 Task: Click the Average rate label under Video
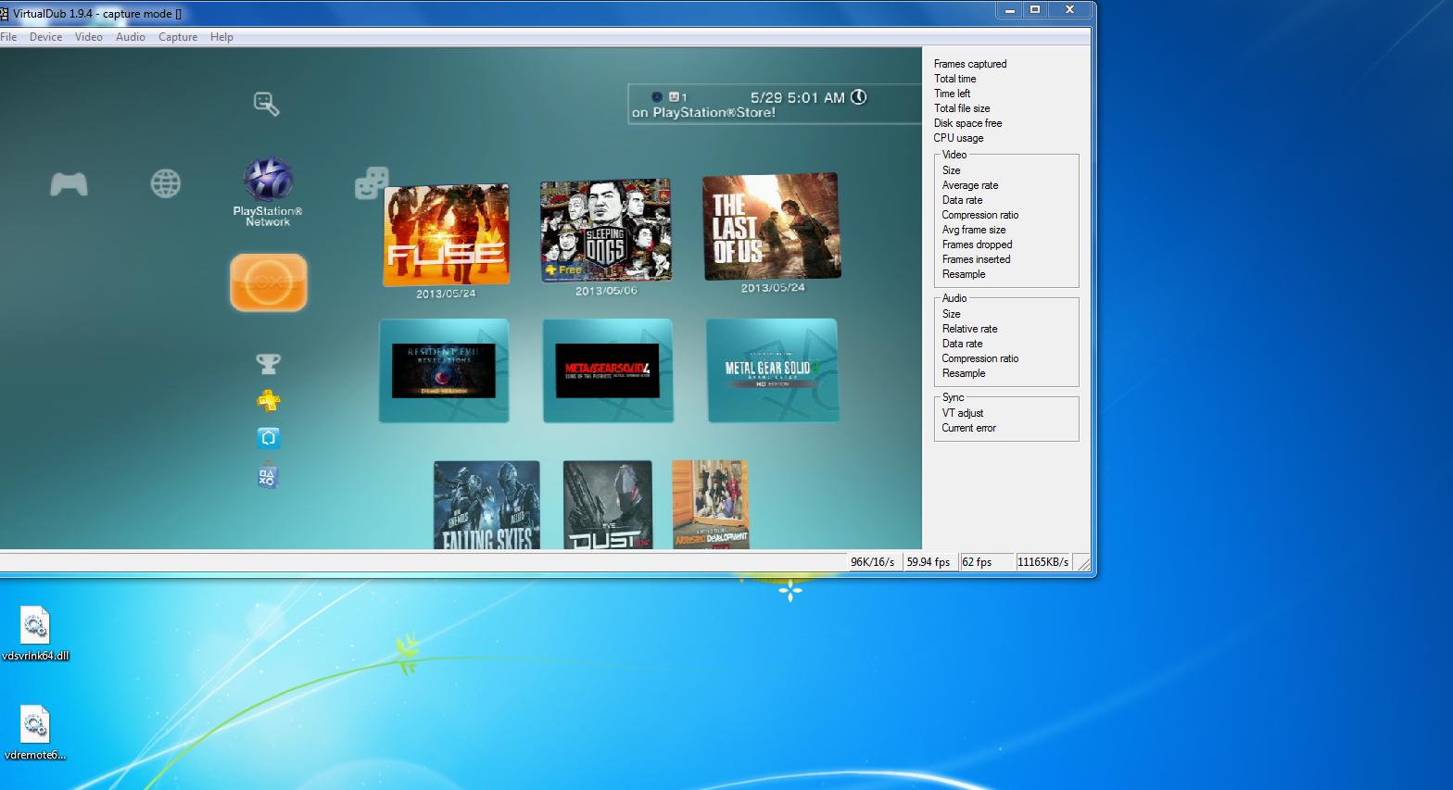970,185
